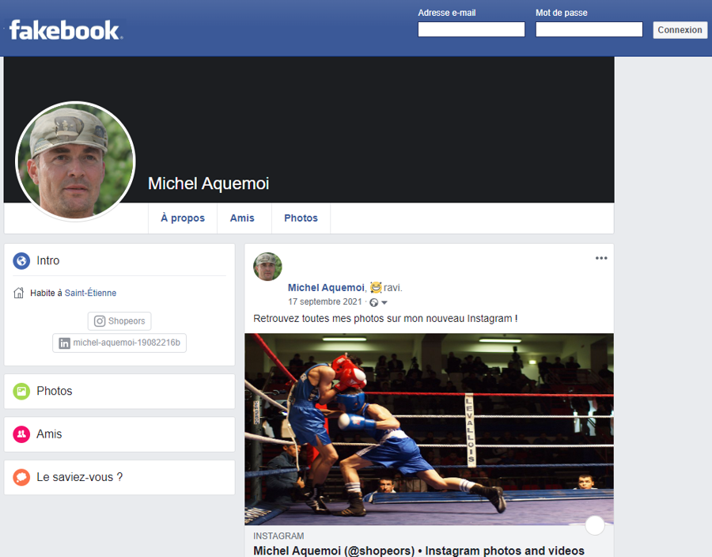Follow the Saint-Étienne link
This screenshot has width=712, height=557.
click(x=90, y=293)
